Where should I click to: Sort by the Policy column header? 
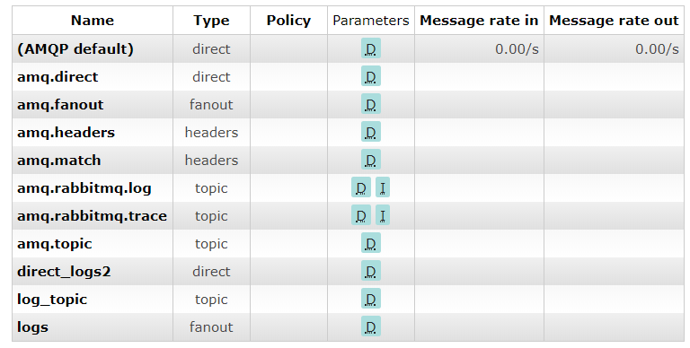(288, 21)
